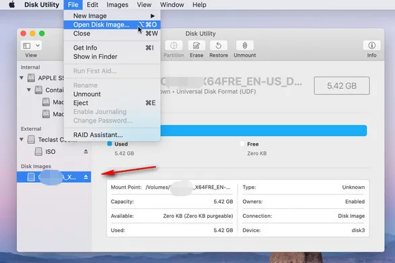Click the white Free legend swatch
Image resolution: width=395 pixels, height=263 pixels.
coord(242,144)
